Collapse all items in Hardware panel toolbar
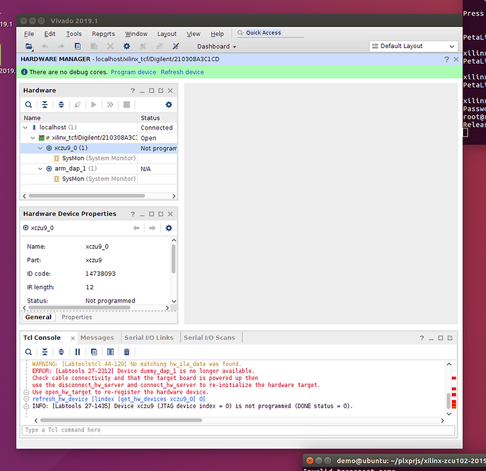 coord(45,104)
